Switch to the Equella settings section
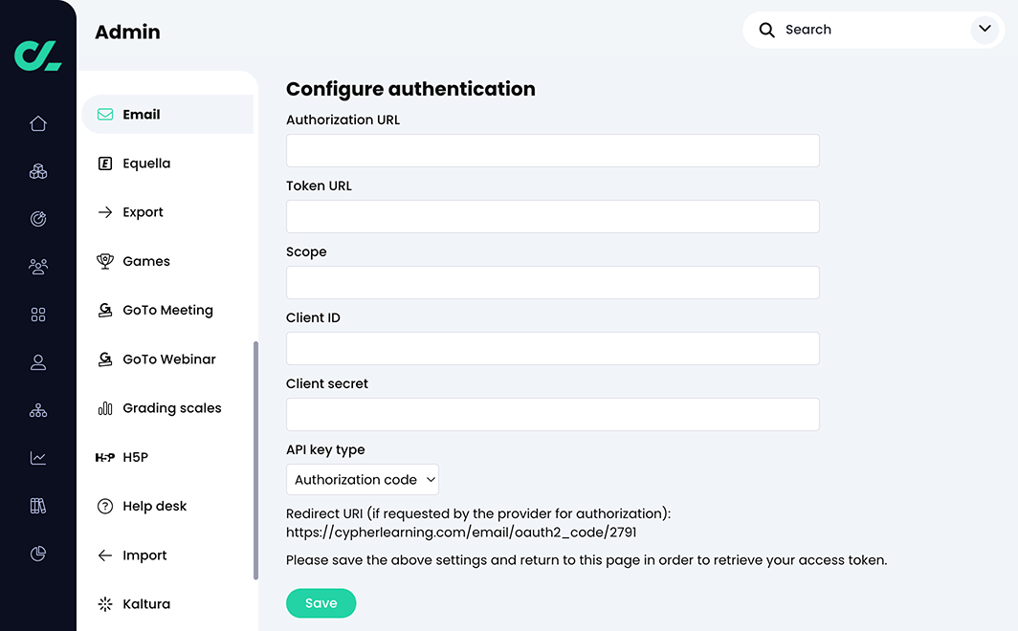The height and width of the screenshot is (631, 1018). click(146, 163)
